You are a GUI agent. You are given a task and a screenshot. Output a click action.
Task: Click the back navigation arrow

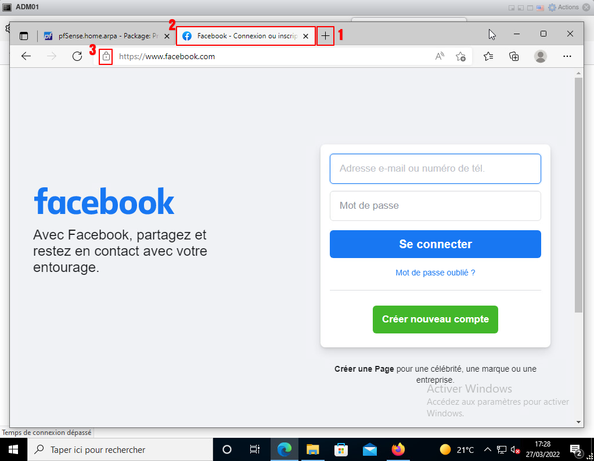point(26,56)
